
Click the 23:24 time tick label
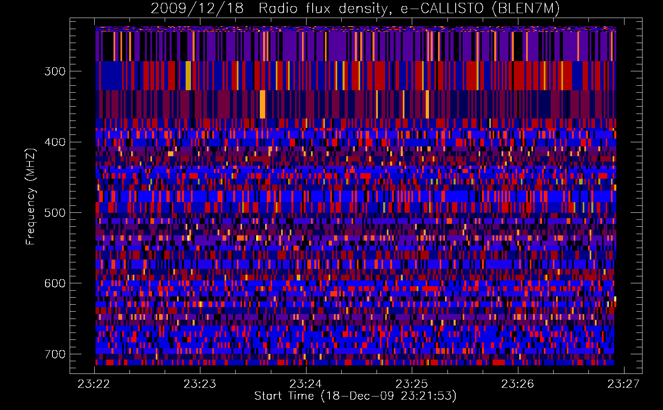pos(306,384)
